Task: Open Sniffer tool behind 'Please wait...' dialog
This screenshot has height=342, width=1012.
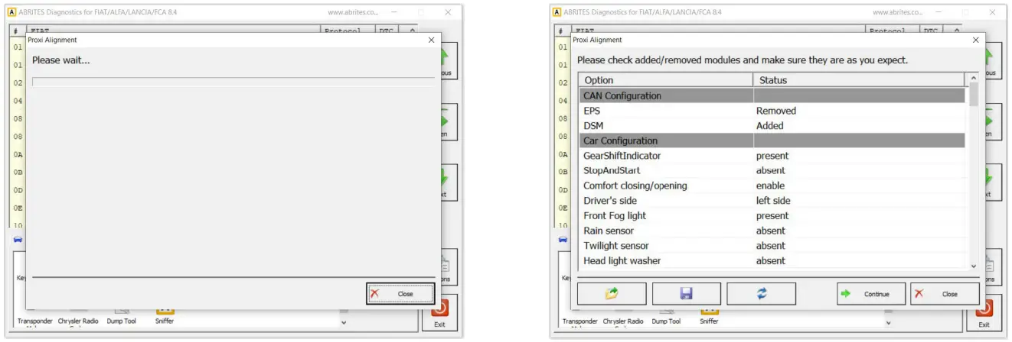Action: pyautogui.click(x=165, y=317)
